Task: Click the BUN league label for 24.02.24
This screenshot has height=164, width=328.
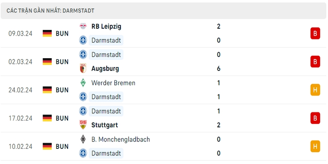Action: point(62,90)
